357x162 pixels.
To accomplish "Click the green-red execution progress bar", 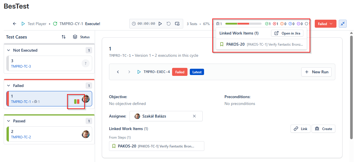I will click(243, 24).
